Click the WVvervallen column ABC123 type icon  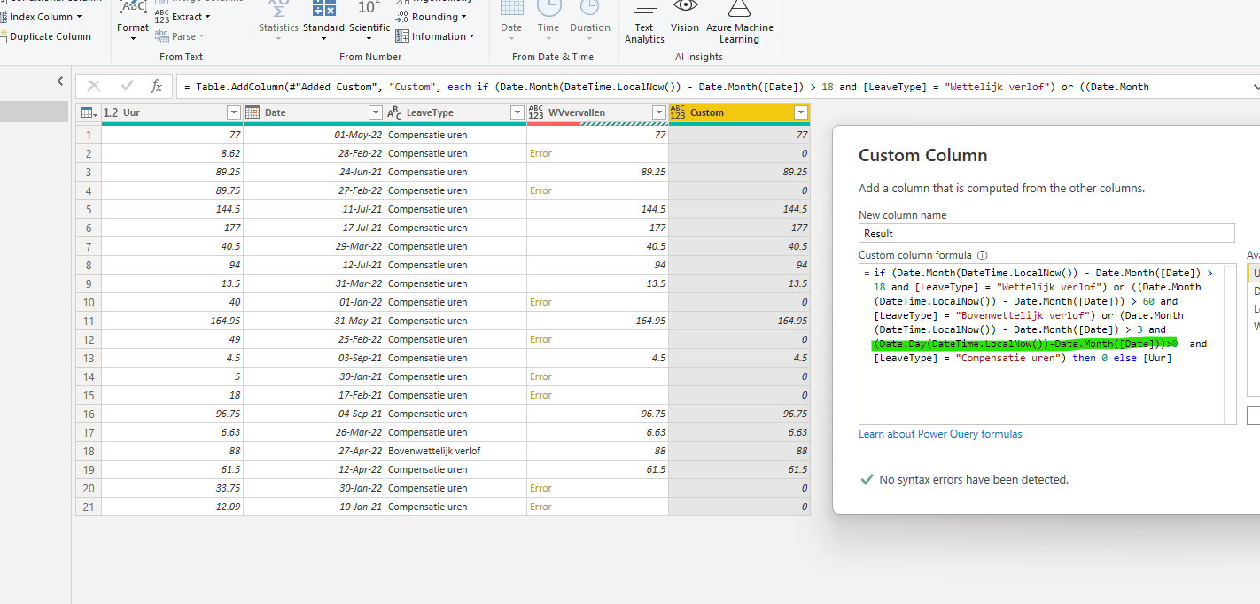click(x=536, y=112)
